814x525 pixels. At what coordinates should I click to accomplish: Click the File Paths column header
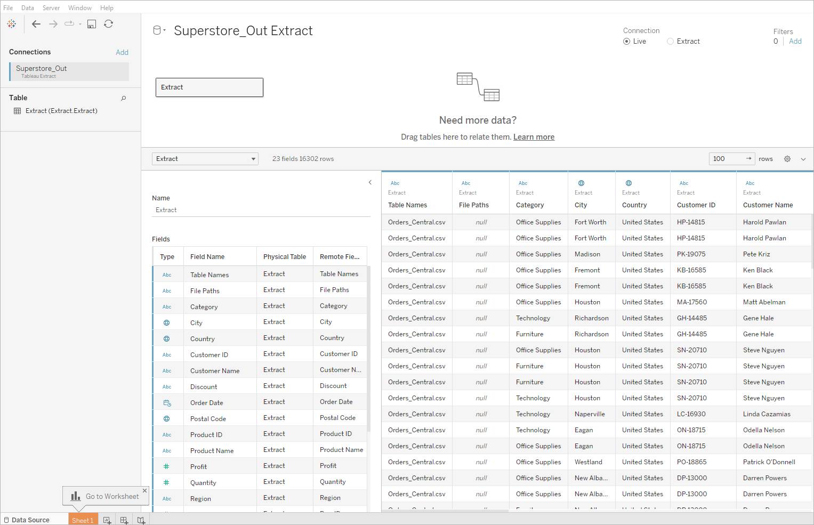tap(474, 205)
